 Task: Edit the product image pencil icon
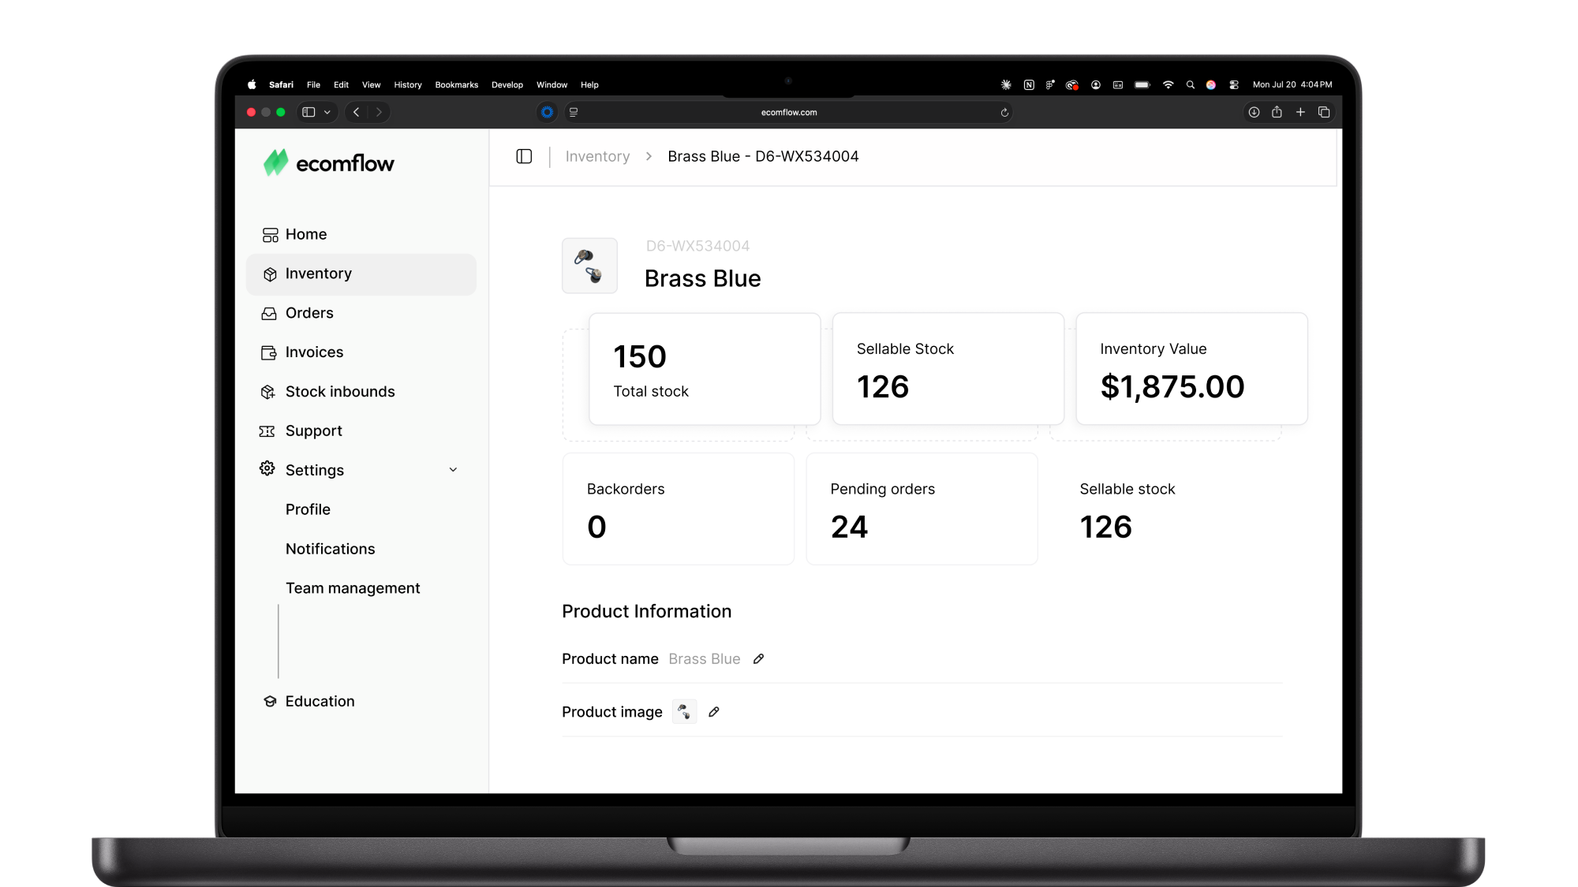(714, 712)
